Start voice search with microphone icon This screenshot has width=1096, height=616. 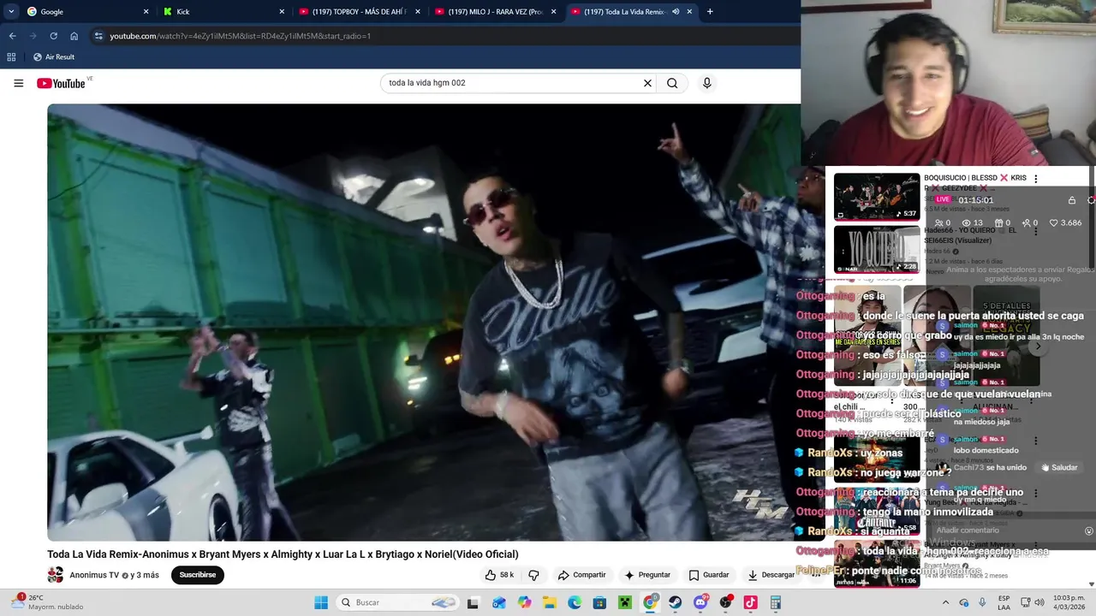706,83
